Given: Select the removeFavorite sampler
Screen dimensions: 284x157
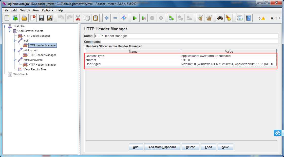Looking at the screenshot, I should pos(33,60).
